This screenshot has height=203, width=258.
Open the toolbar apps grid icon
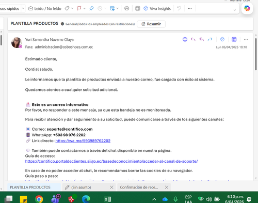[137, 8]
